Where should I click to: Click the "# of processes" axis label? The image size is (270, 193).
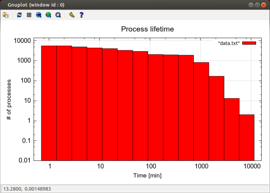coord(9,99)
